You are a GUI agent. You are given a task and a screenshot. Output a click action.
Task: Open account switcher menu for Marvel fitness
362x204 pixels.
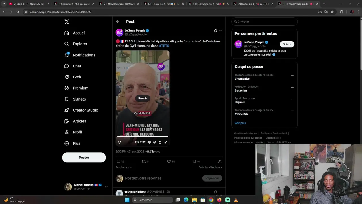[107, 187]
